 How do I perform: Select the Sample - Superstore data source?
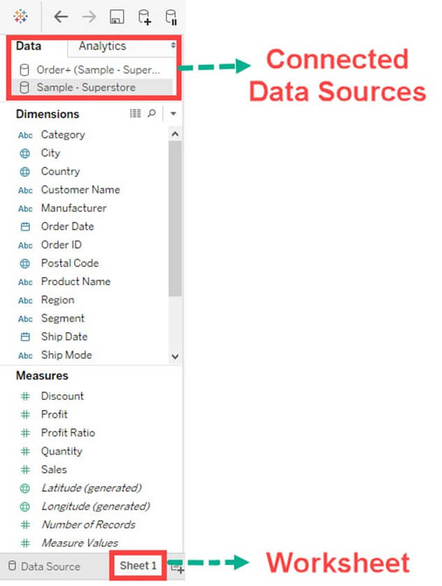pyautogui.click(x=86, y=87)
